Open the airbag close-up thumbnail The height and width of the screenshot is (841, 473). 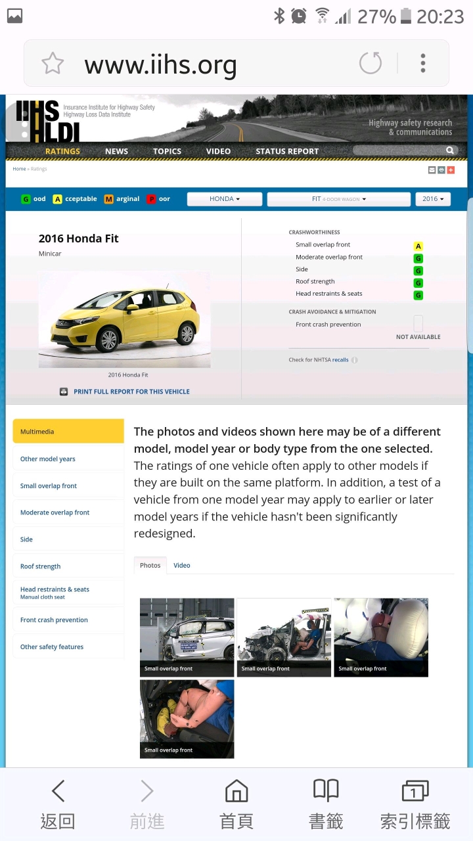click(x=381, y=637)
